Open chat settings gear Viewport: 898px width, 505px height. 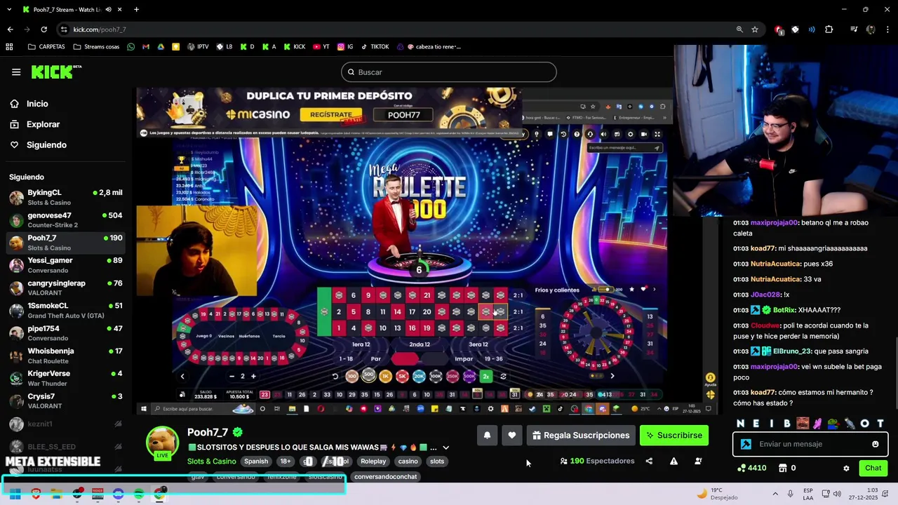(x=846, y=468)
